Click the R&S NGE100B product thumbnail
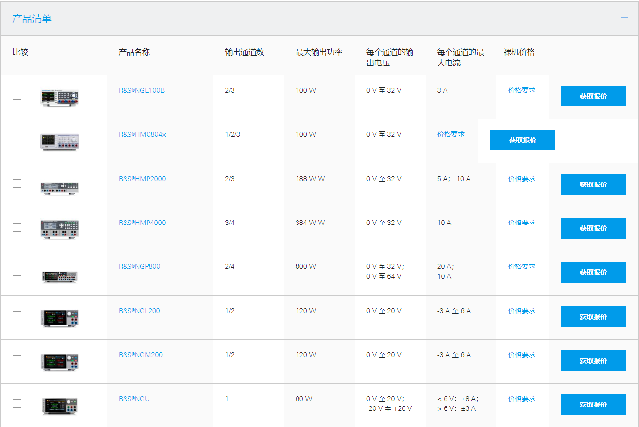The height and width of the screenshot is (427, 639). 59,98
